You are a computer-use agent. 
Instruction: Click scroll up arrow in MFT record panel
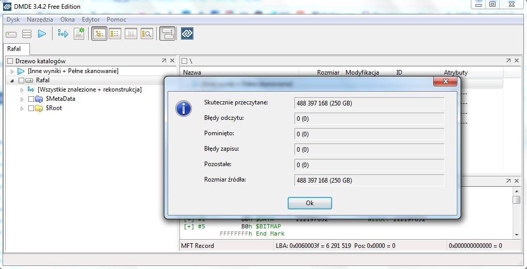click(517, 191)
